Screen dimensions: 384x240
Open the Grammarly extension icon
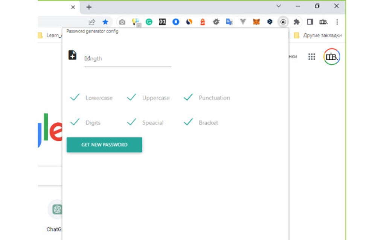pyautogui.click(x=149, y=22)
